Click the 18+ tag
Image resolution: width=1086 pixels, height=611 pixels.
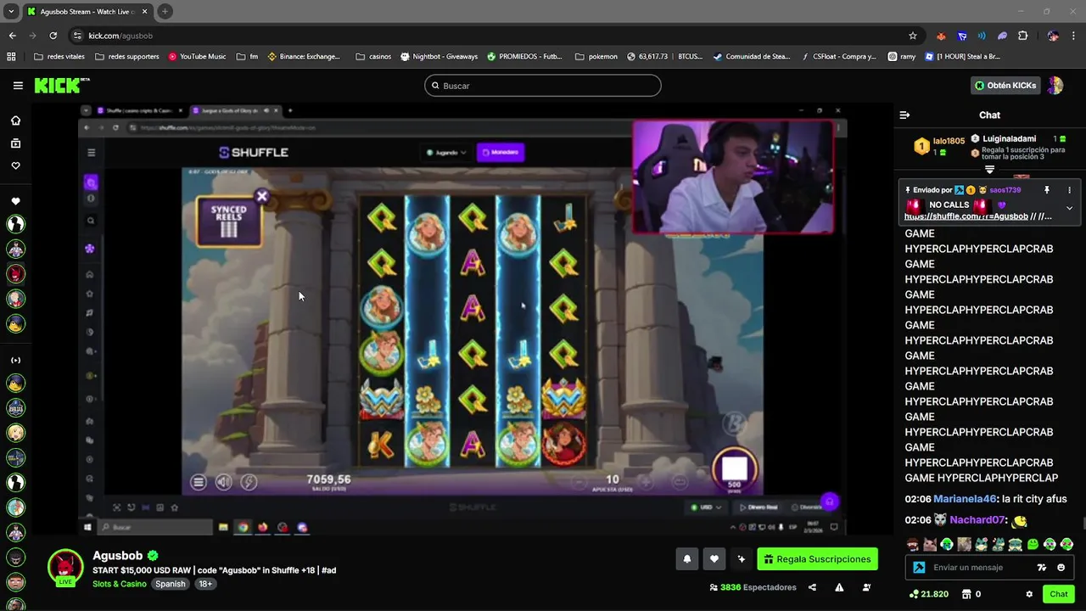tap(205, 584)
